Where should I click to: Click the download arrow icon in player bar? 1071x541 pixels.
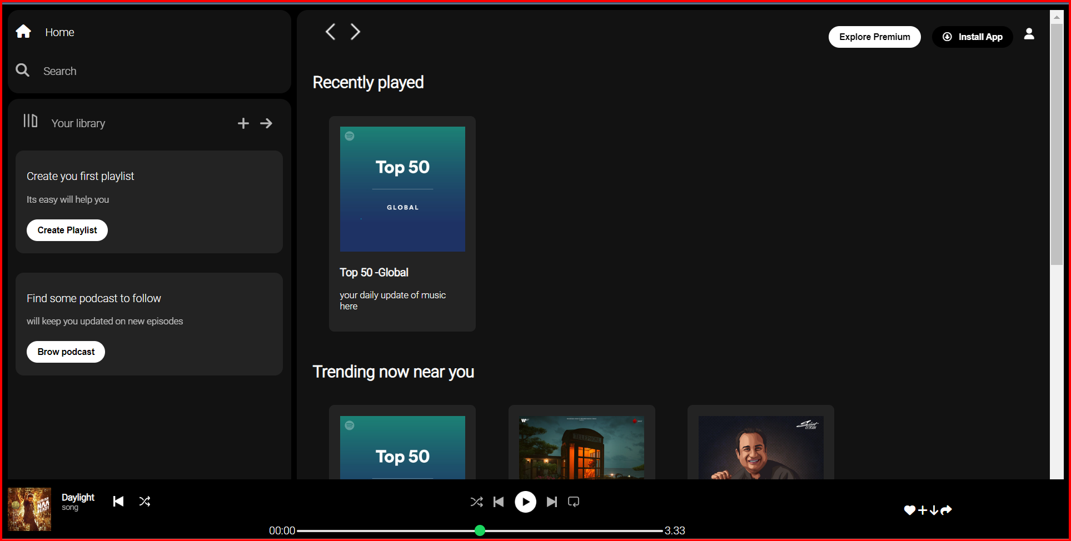click(934, 510)
